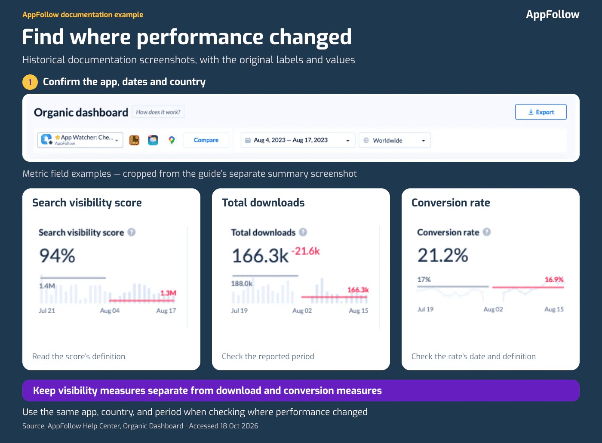The height and width of the screenshot is (443, 602).
Task: Select the Google Maps pin app icon
Action: [x=172, y=140]
